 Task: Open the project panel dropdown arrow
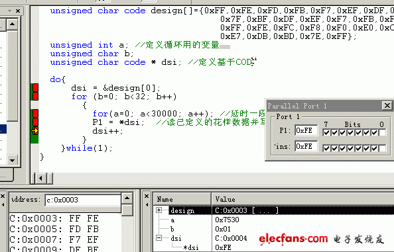pyautogui.click(x=9, y=11)
